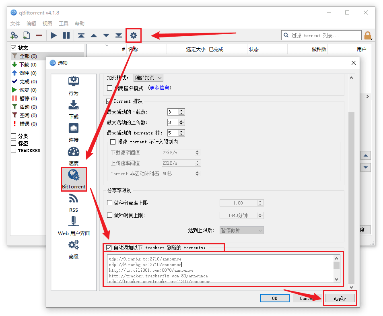Enable 慢速 torrent 不计入限制内 checkbox
Screen dimensions: 383x316
pyautogui.click(x=113, y=142)
